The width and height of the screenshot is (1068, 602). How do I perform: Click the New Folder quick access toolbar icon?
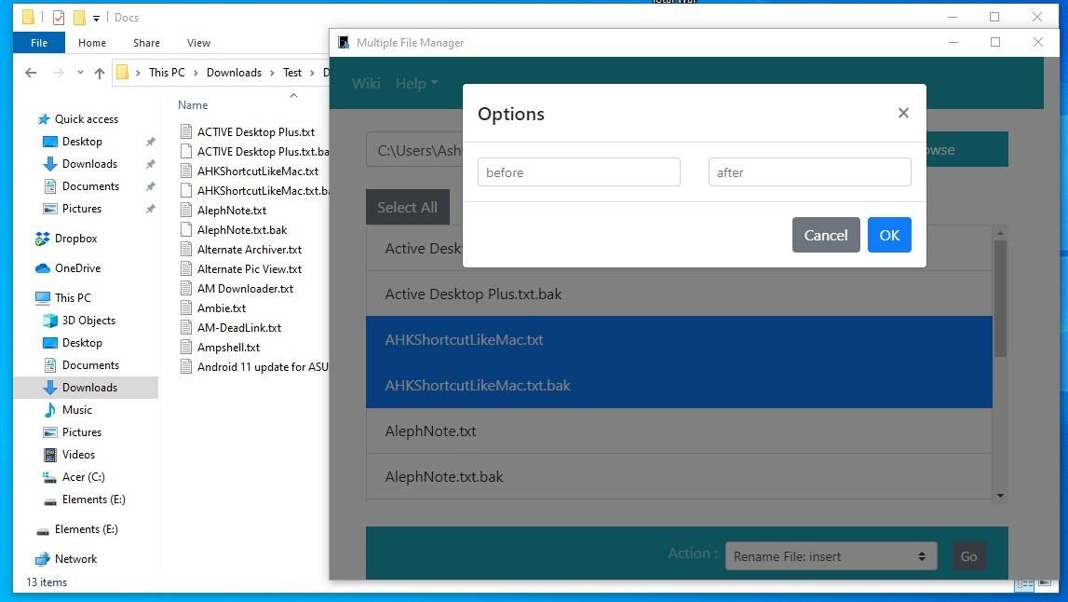coord(80,18)
